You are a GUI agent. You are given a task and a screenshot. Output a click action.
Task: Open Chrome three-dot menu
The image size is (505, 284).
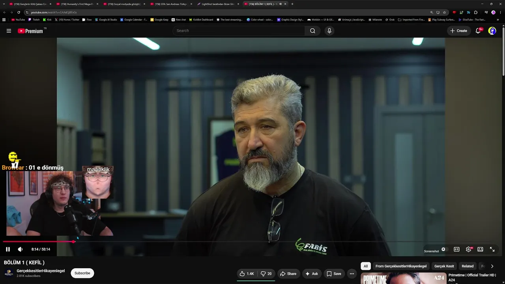coord(500,12)
